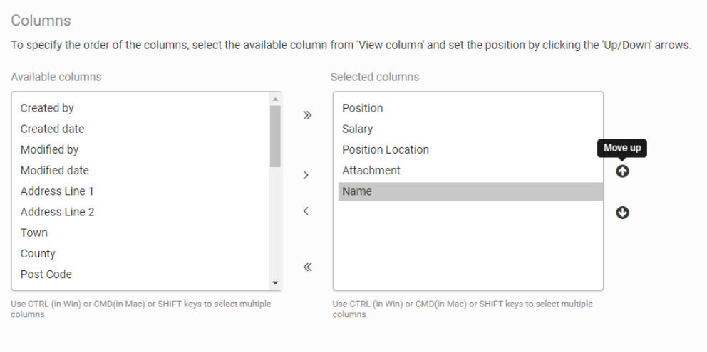Select Attachment in Selected columns
Viewport: 707px width, 352px height.
pos(470,170)
